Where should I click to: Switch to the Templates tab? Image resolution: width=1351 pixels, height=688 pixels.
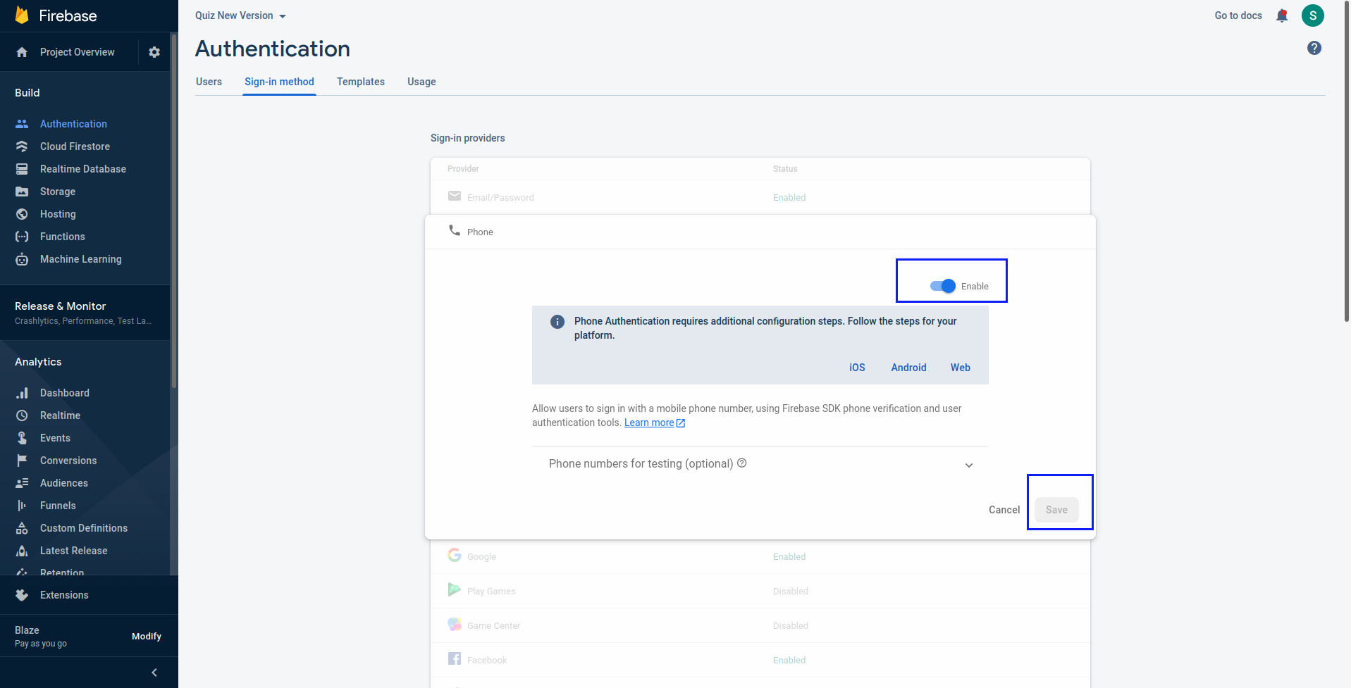tap(361, 82)
